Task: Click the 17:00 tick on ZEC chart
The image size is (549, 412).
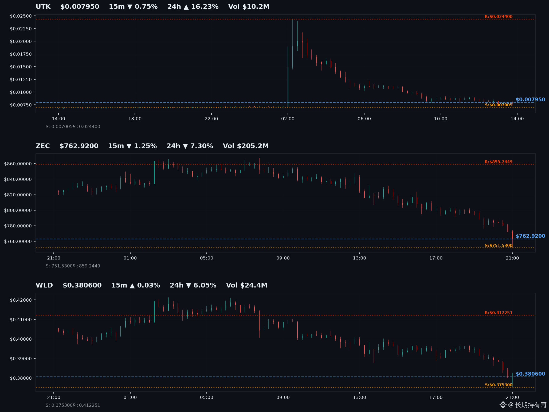Action: (436, 258)
